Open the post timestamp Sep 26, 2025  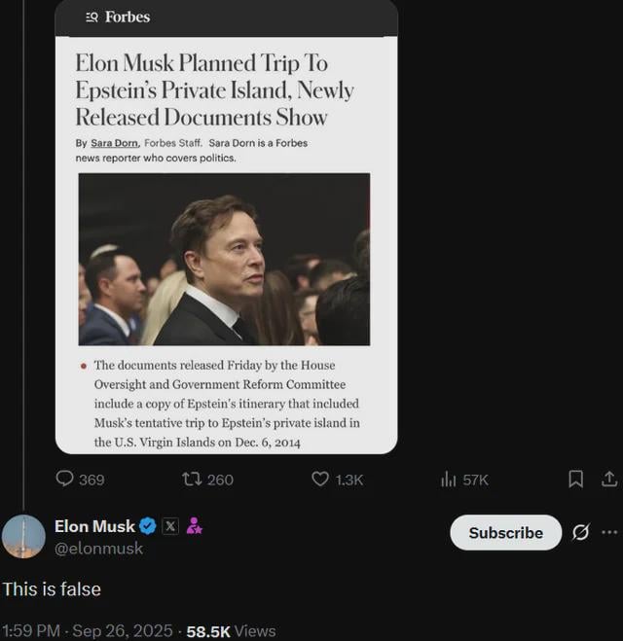[x=123, y=630]
